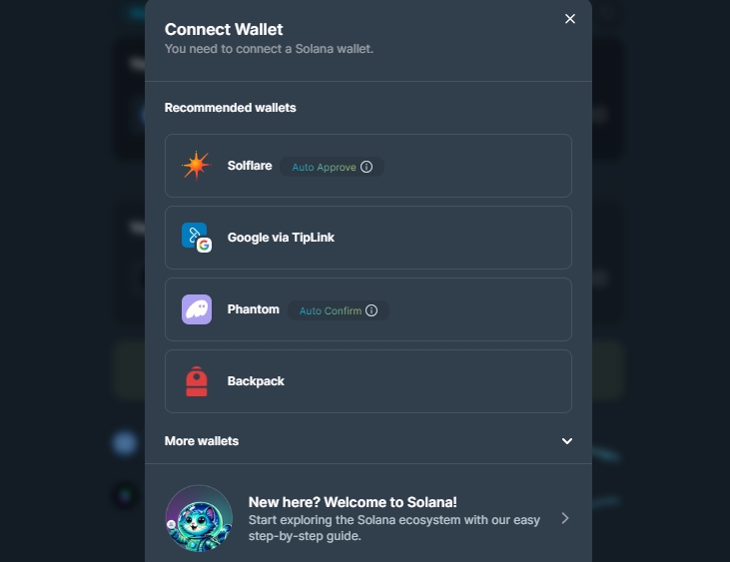Screen dimensions: 730x562
Task: Click the Auto Approve badge
Action: tap(332, 167)
